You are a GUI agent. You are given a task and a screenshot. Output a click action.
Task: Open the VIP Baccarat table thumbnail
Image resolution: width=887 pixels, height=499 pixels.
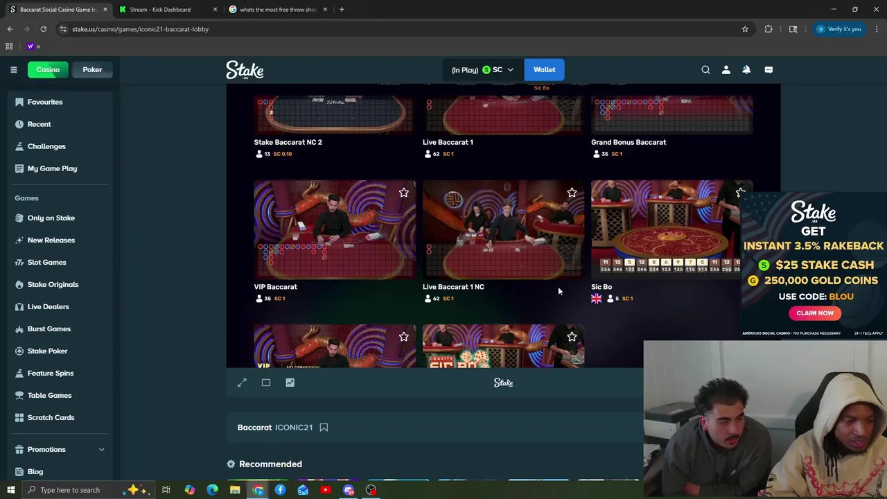335,229
